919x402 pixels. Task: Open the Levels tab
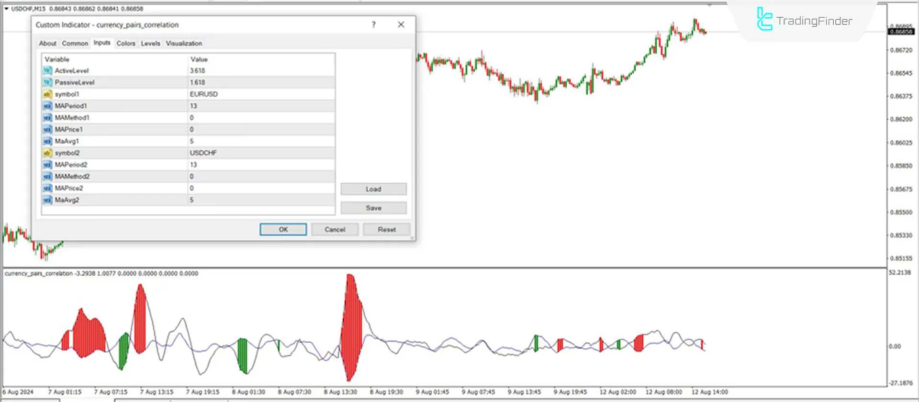(x=150, y=44)
